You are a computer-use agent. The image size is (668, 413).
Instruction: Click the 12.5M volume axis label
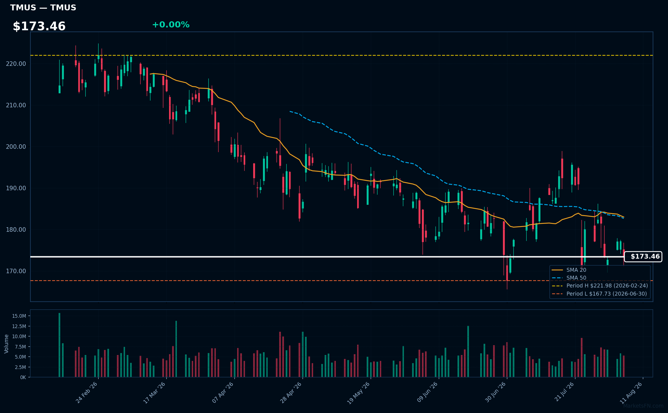tap(19, 326)
